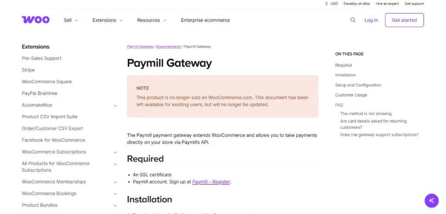Screen dimensions: 446x214
Task: Open the Sell dropdown menu
Action: click(71, 20)
